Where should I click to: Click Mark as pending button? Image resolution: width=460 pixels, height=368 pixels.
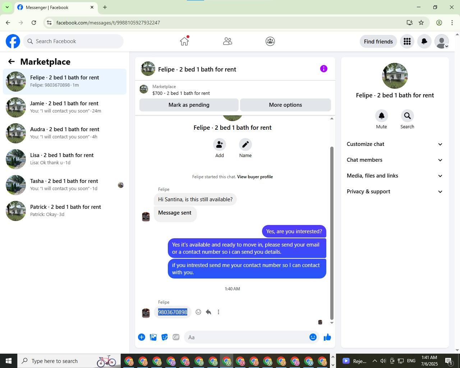click(189, 105)
